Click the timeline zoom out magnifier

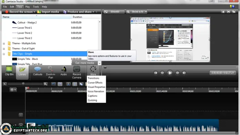coord(5,84)
